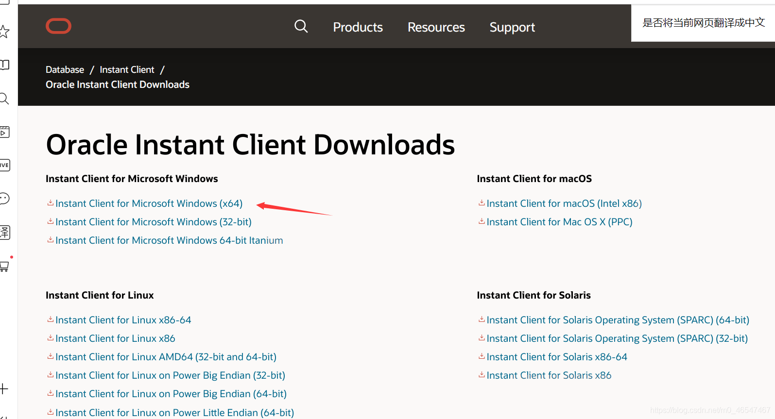Image resolution: width=775 pixels, height=419 pixels.
Task: Open the Support menu
Action: click(x=512, y=27)
